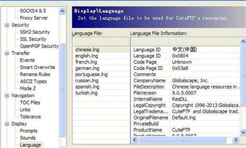Screen dimensions: 246x148
Task: Click FileVersion 9.0.5.0007 value
Action: [184, 93]
